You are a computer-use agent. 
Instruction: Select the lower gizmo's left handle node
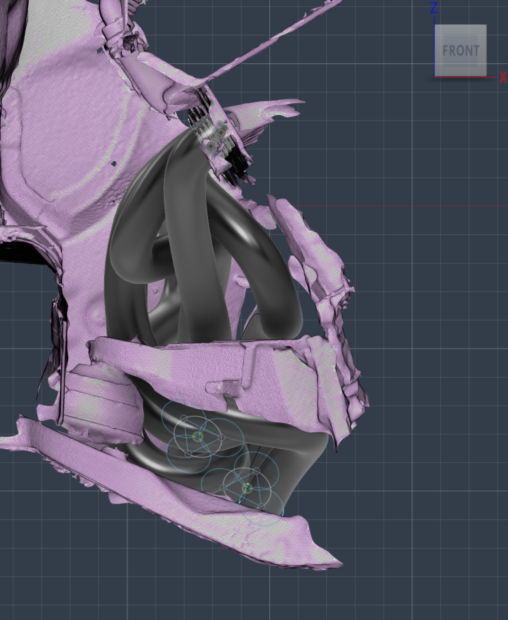click(223, 487)
